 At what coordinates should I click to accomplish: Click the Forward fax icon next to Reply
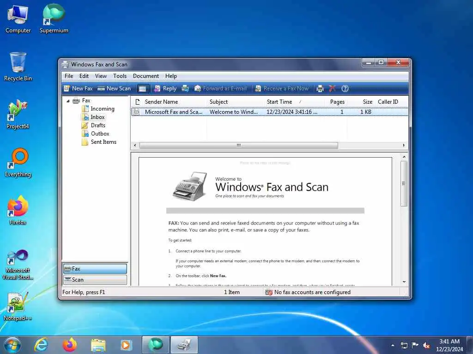click(x=185, y=88)
